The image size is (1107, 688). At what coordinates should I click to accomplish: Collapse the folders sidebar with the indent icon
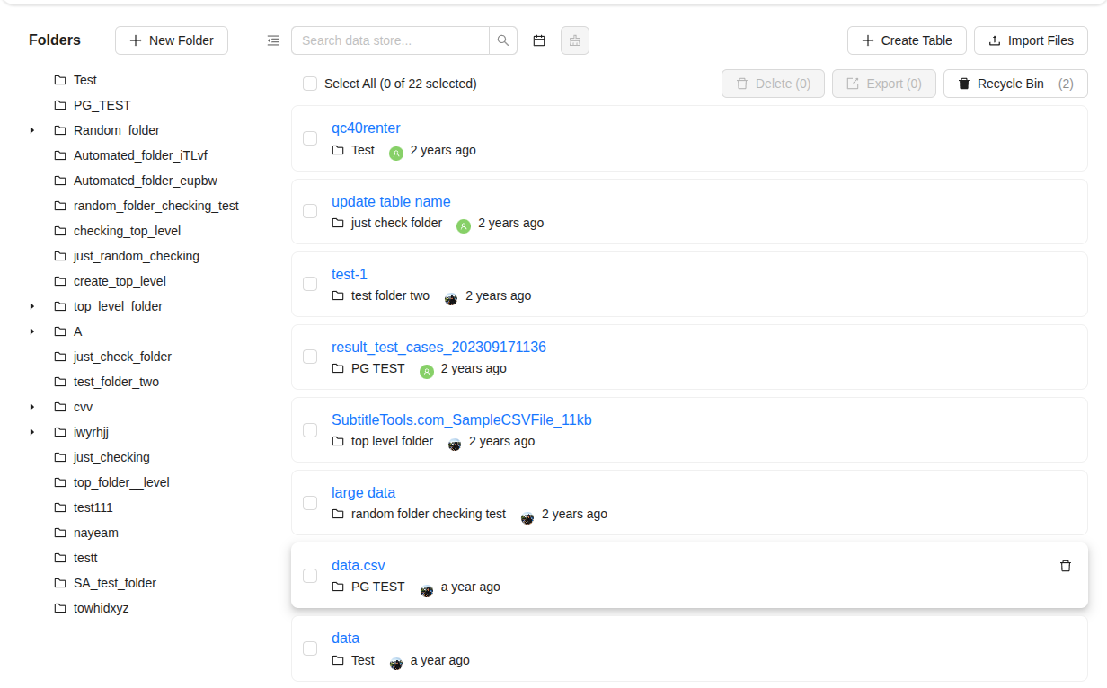coord(273,40)
